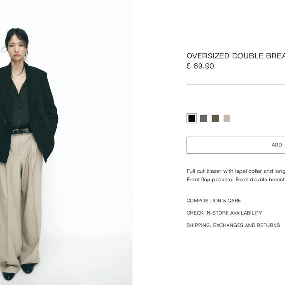Select the light beige color swatch
This screenshot has height=285, width=285.
coord(227,118)
